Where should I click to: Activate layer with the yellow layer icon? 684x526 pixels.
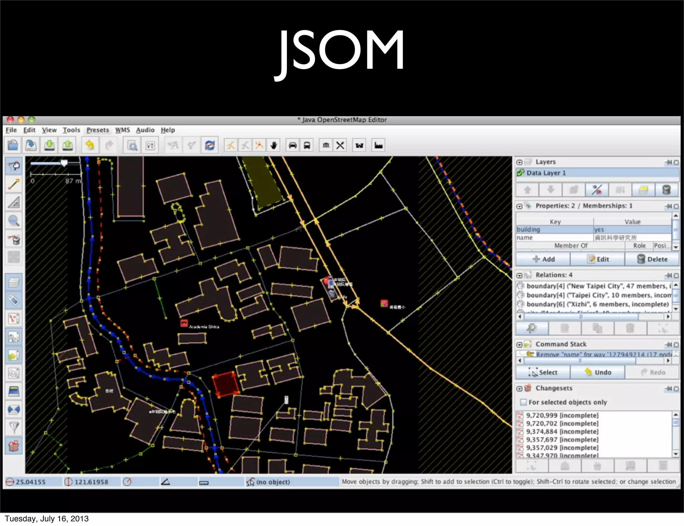point(643,190)
